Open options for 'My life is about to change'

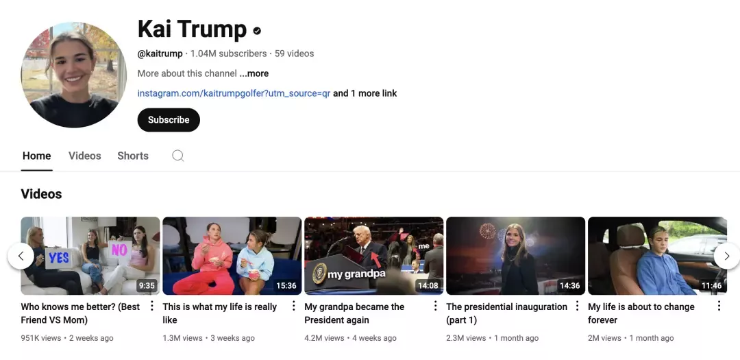pos(719,306)
